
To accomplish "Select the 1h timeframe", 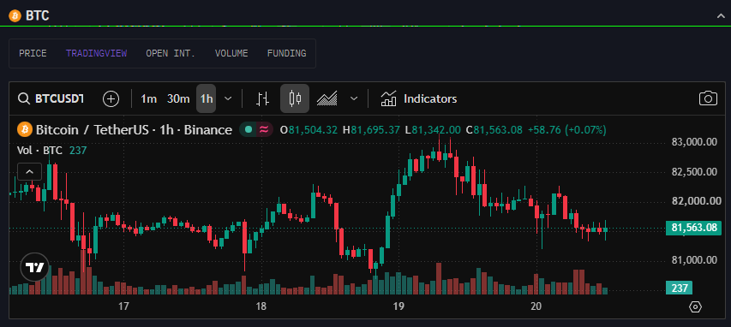I will point(206,98).
